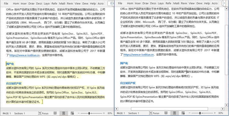Click PAGE: 1 indicator in left window

pos(7,113)
